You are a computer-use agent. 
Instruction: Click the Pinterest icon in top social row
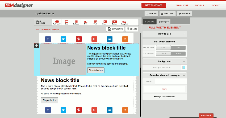pyautogui.click(x=79, y=39)
